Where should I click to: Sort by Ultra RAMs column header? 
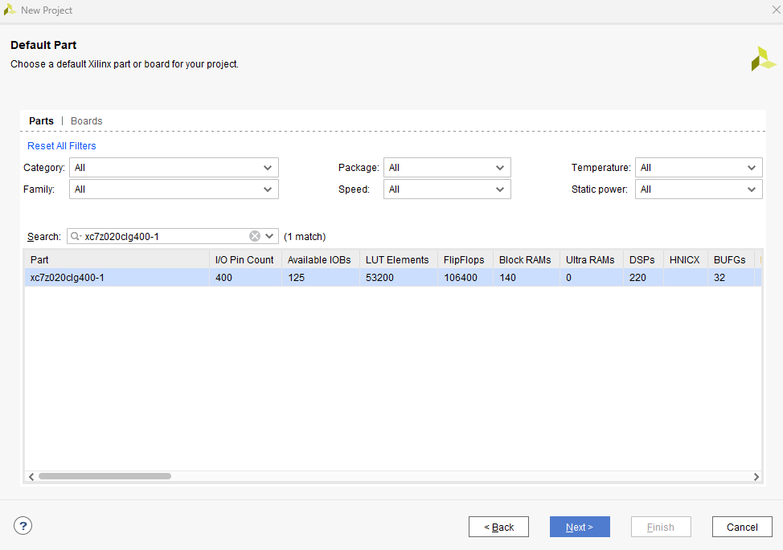tap(591, 260)
